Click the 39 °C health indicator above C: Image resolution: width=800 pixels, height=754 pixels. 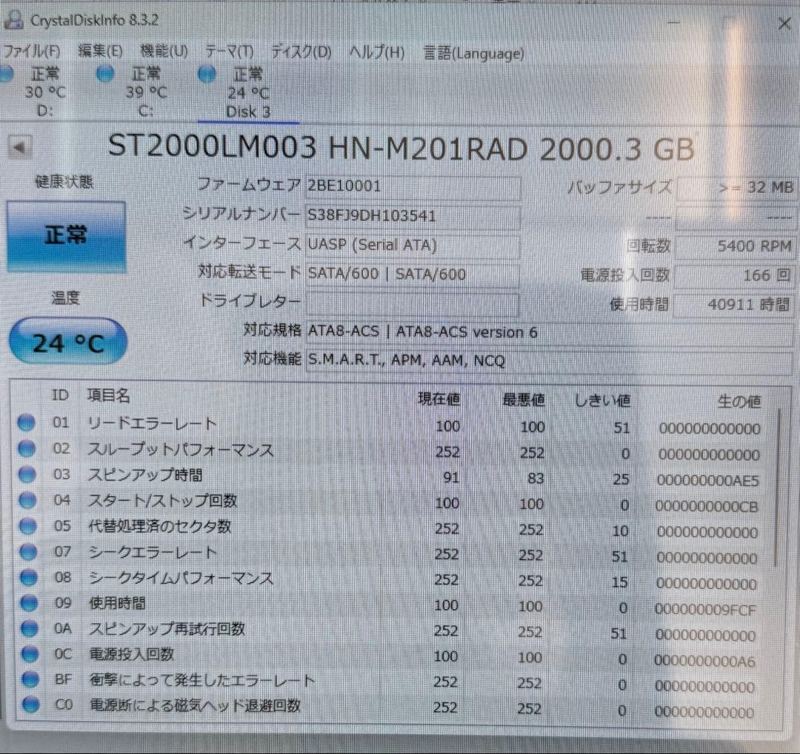(x=104, y=74)
